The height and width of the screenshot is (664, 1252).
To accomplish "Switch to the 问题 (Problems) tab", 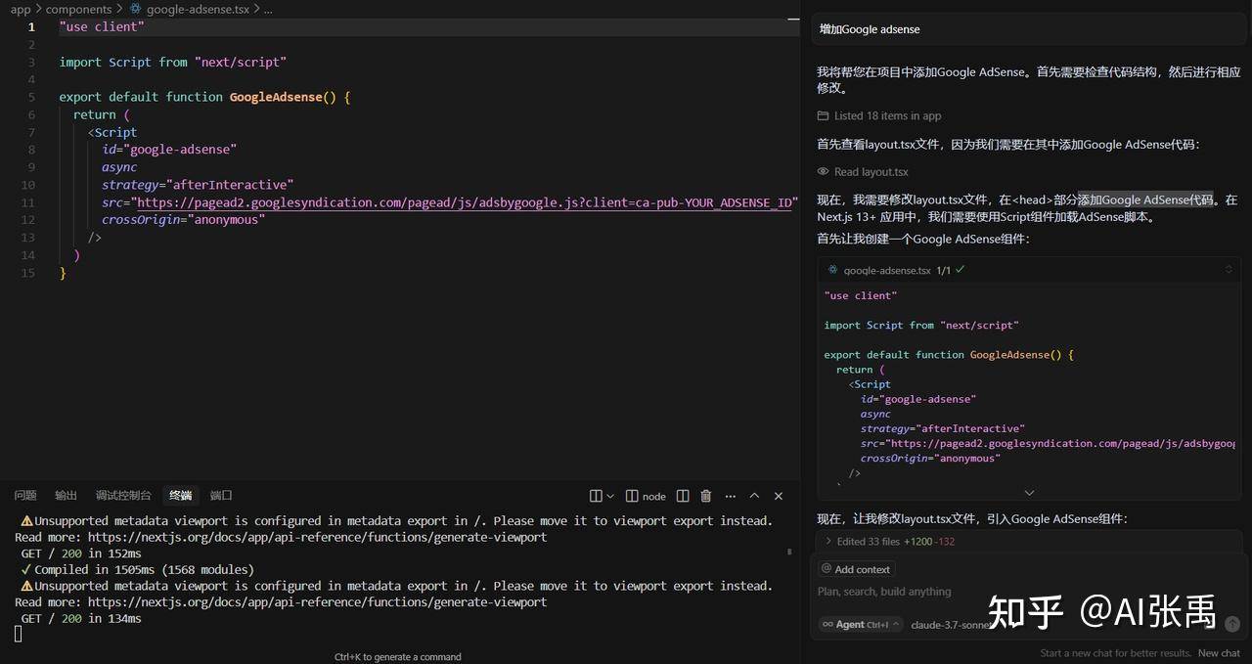I will click(x=25, y=496).
